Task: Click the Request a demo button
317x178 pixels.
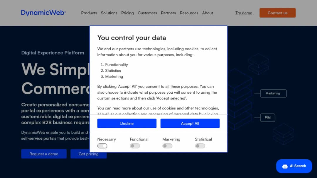Action: coord(44,154)
